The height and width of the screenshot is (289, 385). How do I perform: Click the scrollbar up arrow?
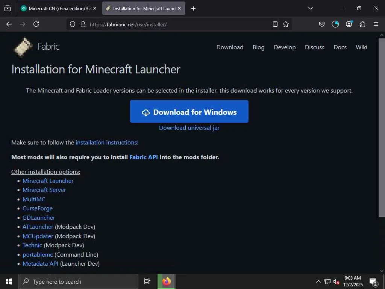382,35
